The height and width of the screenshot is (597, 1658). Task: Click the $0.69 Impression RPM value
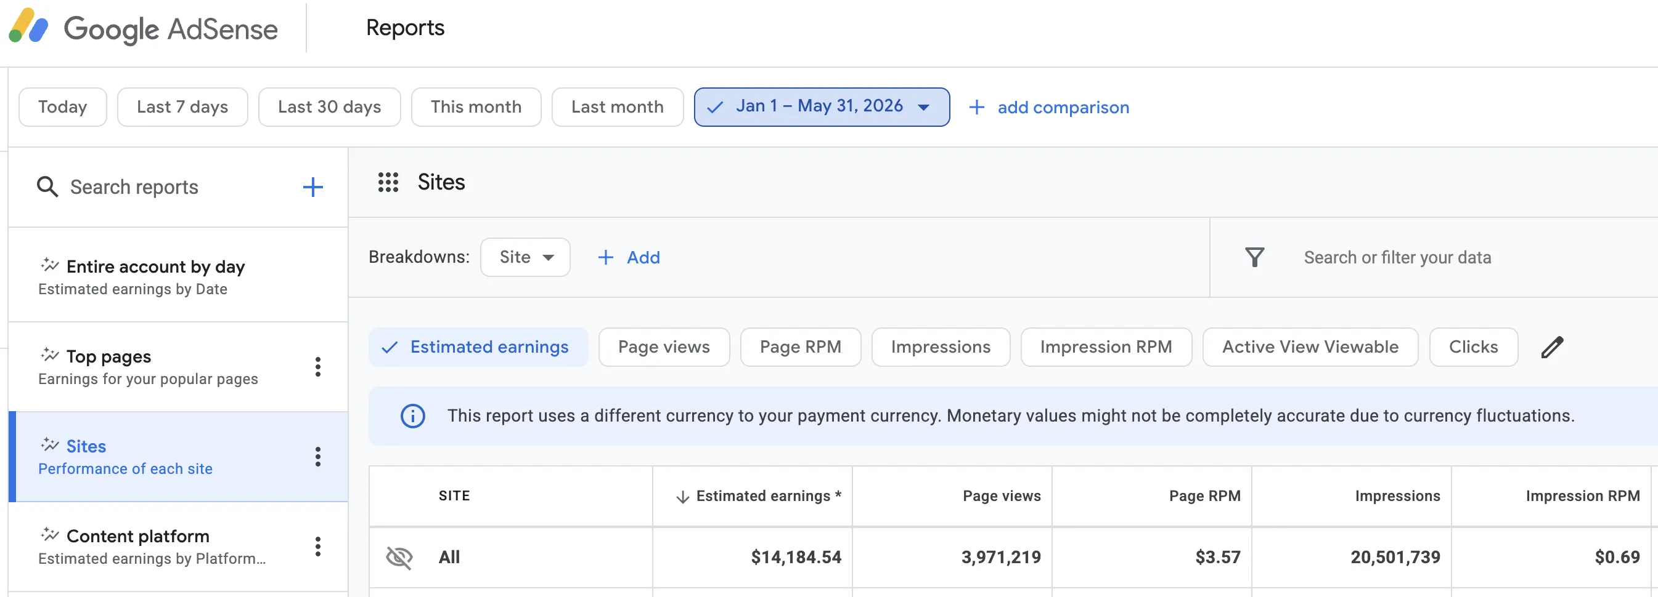[1617, 557]
